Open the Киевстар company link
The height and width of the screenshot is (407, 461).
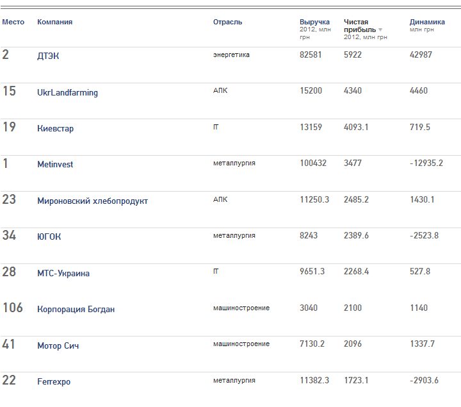click(55, 129)
